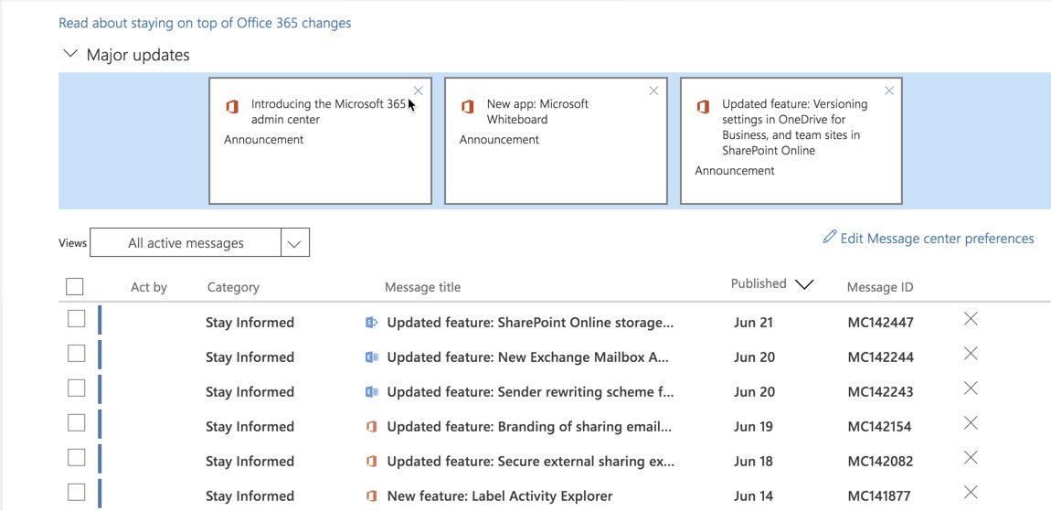Dismiss the Versioning settings announcement card

(889, 90)
